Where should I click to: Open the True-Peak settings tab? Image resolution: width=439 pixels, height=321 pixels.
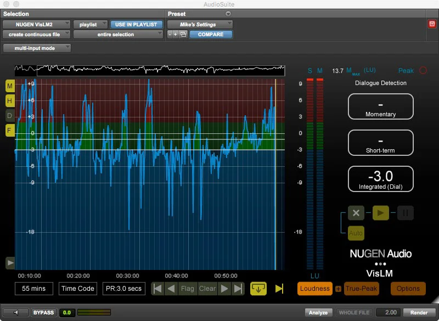361,289
